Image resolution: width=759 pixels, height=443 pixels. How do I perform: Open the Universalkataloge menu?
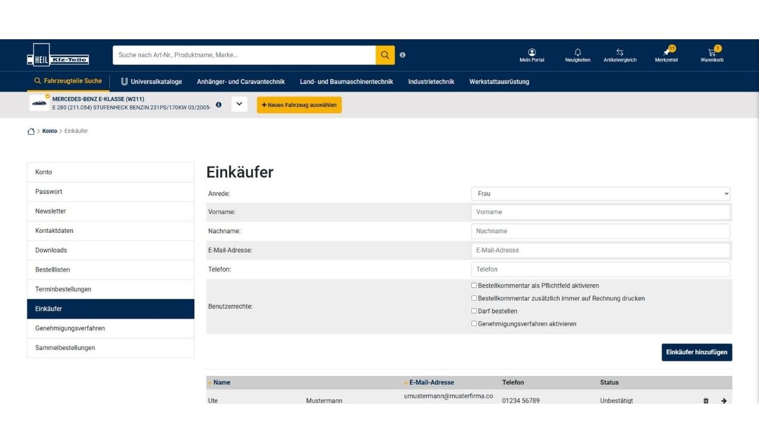click(151, 82)
